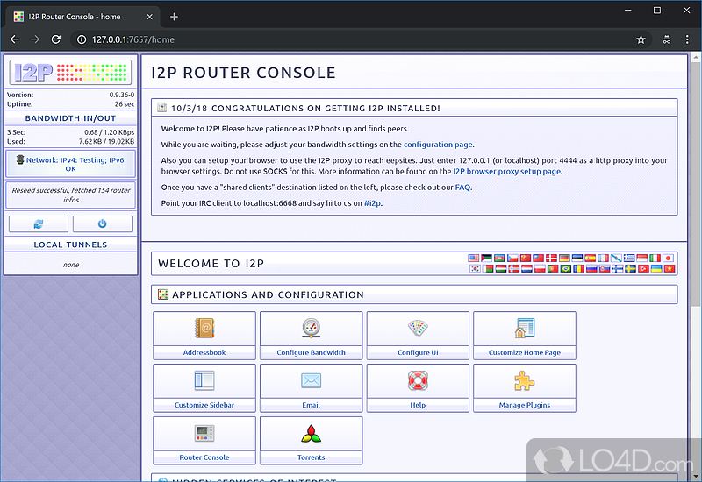The image size is (702, 482).
Task: Click the incognito icon in browser toolbar
Action: click(x=667, y=39)
